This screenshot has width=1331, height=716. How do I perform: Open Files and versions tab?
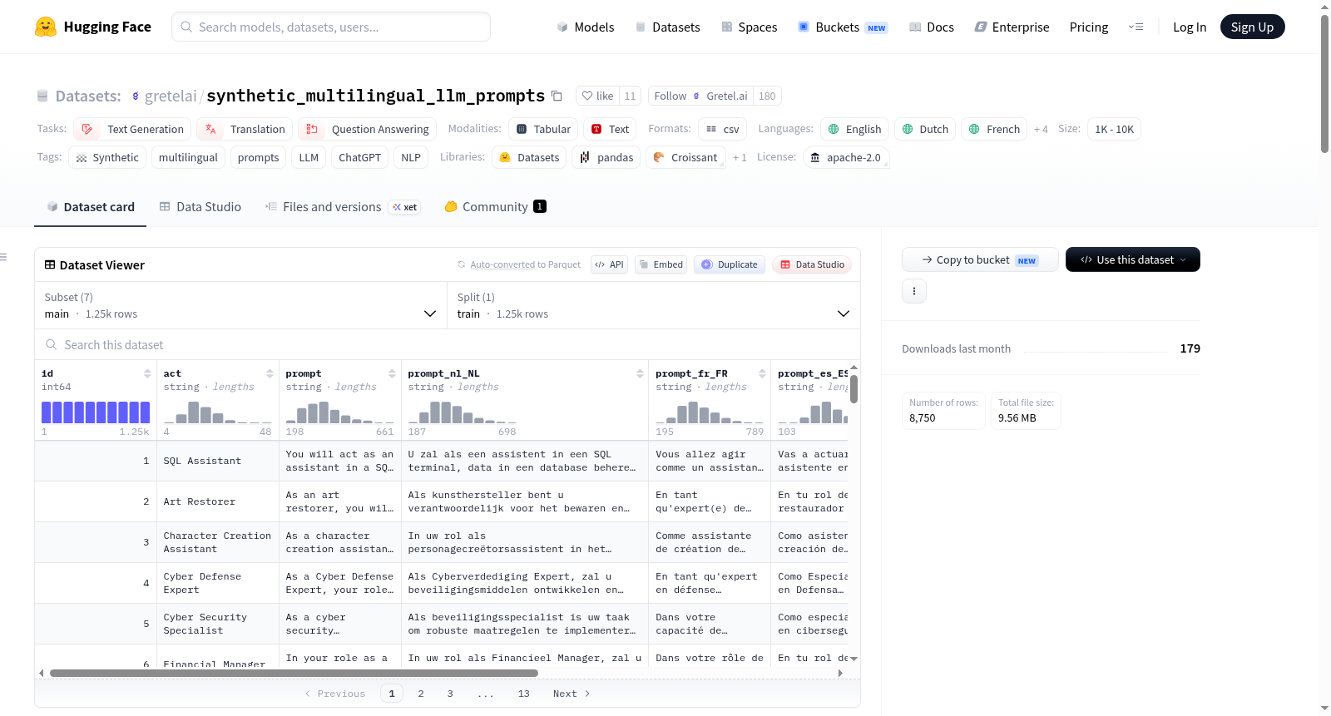[342, 206]
